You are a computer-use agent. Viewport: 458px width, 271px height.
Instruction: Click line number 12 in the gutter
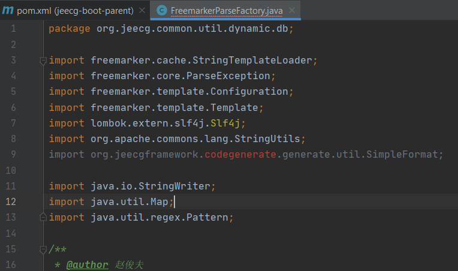point(11,201)
